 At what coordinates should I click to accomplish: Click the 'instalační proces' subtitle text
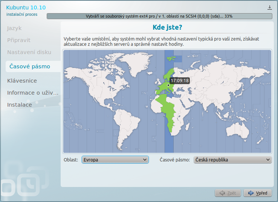pyautogui.click(x=22, y=14)
